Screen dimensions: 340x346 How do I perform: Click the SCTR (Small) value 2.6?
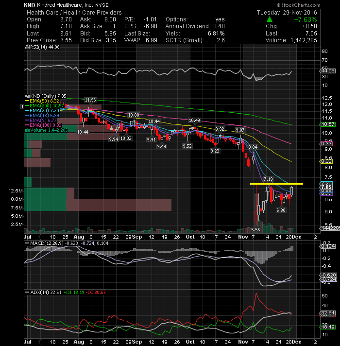click(221, 40)
